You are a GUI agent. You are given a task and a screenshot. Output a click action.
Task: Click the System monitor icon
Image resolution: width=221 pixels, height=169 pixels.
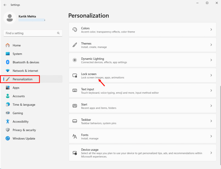coord(8,54)
